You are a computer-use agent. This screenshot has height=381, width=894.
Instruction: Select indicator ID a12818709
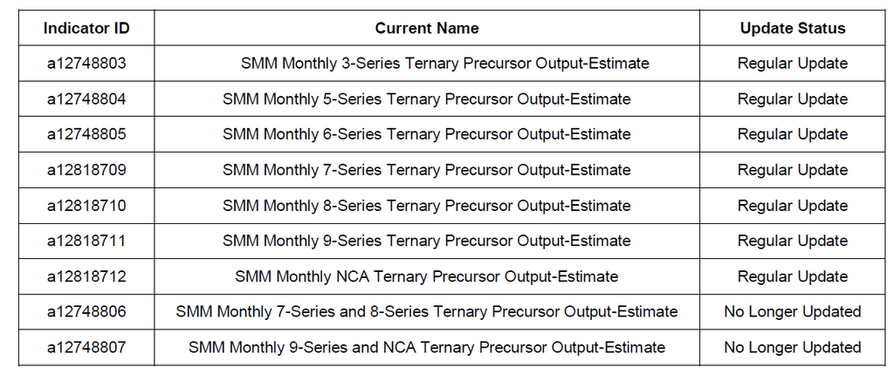coord(86,170)
